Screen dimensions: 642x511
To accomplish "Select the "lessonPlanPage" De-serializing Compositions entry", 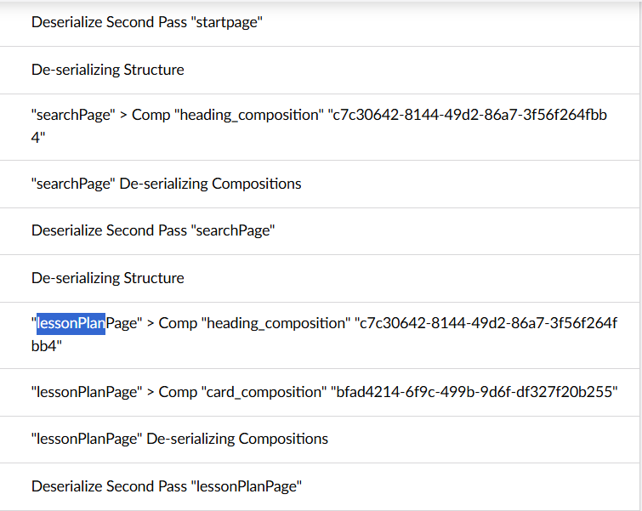I will coord(180,439).
